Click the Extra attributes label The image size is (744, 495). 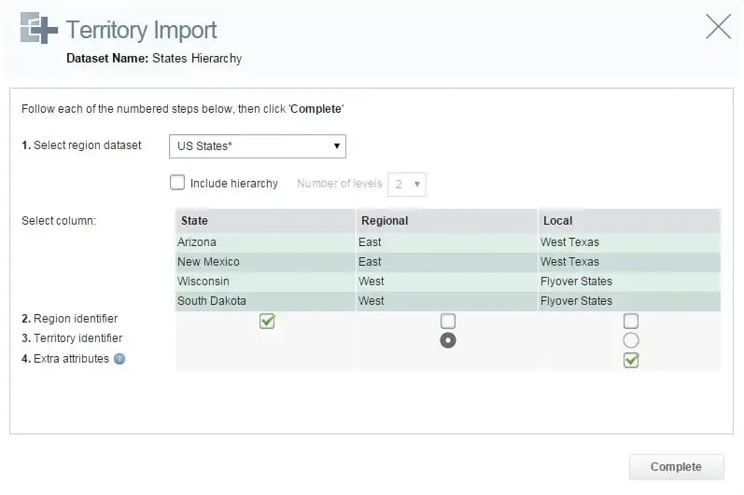tap(65, 359)
